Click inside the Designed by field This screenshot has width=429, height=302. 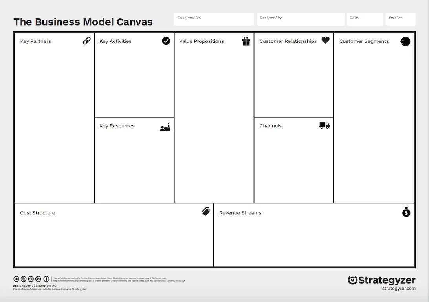point(301,19)
